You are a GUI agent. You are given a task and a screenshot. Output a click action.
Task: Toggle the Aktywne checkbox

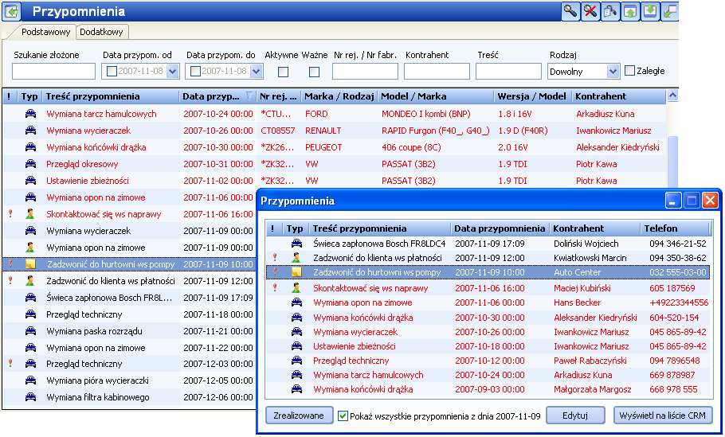click(x=284, y=72)
